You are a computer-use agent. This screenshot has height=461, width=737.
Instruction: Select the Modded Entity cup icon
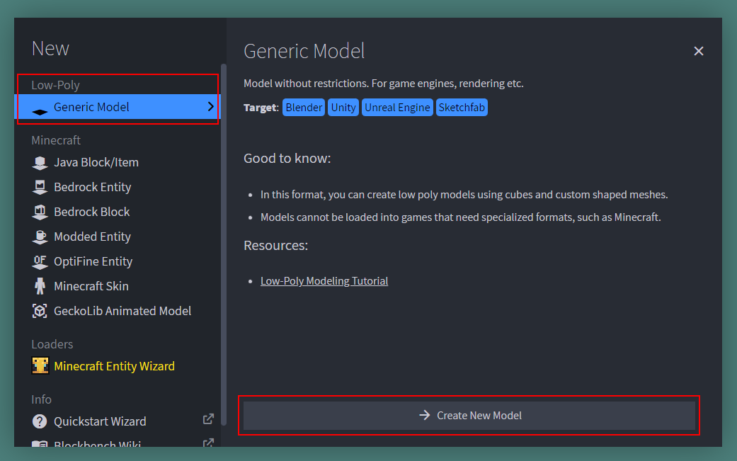[40, 237]
